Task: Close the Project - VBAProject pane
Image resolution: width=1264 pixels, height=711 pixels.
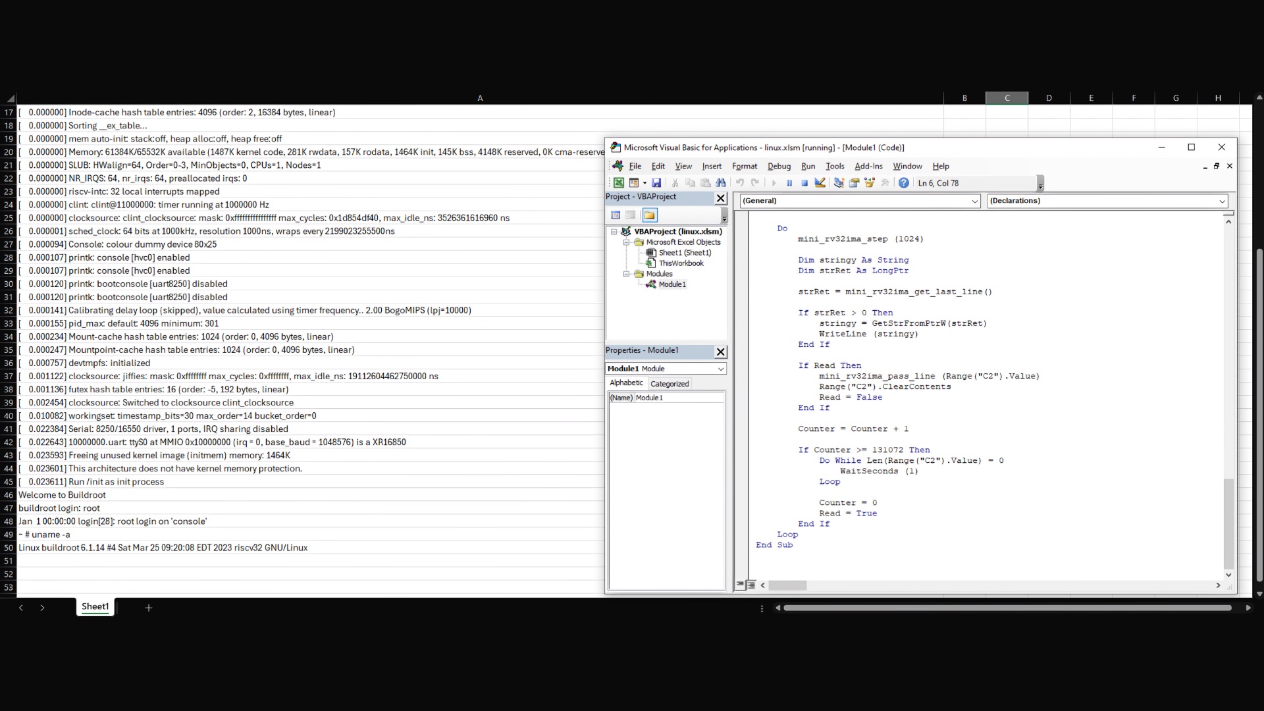Action: 720,197
